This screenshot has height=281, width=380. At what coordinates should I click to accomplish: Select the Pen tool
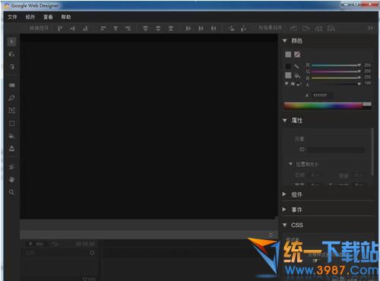click(11, 98)
